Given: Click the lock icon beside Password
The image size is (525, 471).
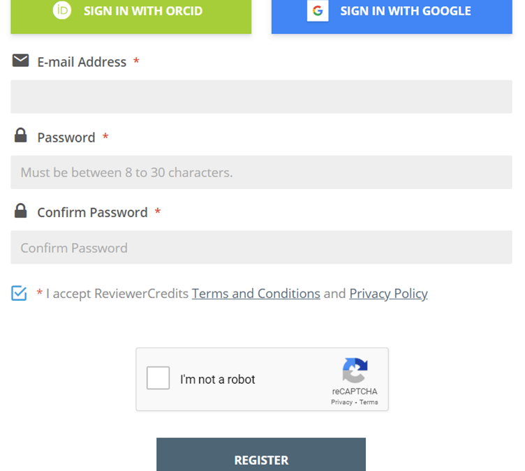Looking at the screenshot, I should click(x=20, y=135).
